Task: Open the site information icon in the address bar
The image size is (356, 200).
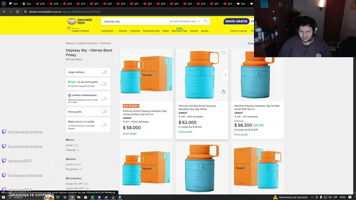Action: point(25,12)
